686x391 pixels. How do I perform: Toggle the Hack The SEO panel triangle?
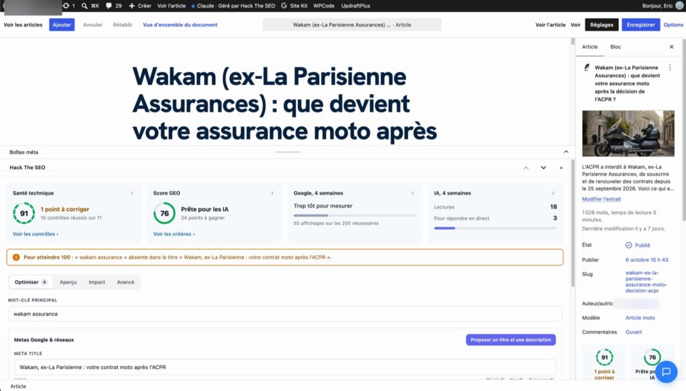coord(561,168)
